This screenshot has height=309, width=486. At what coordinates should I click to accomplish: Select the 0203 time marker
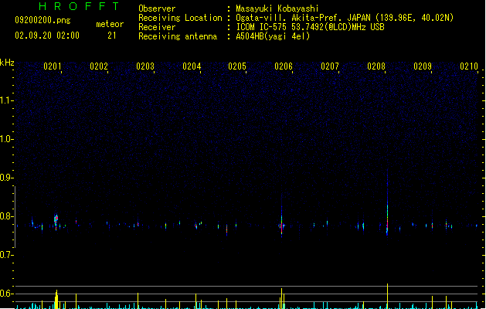(x=145, y=67)
